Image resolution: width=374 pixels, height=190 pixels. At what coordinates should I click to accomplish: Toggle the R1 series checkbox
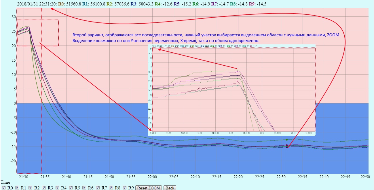[17, 188]
